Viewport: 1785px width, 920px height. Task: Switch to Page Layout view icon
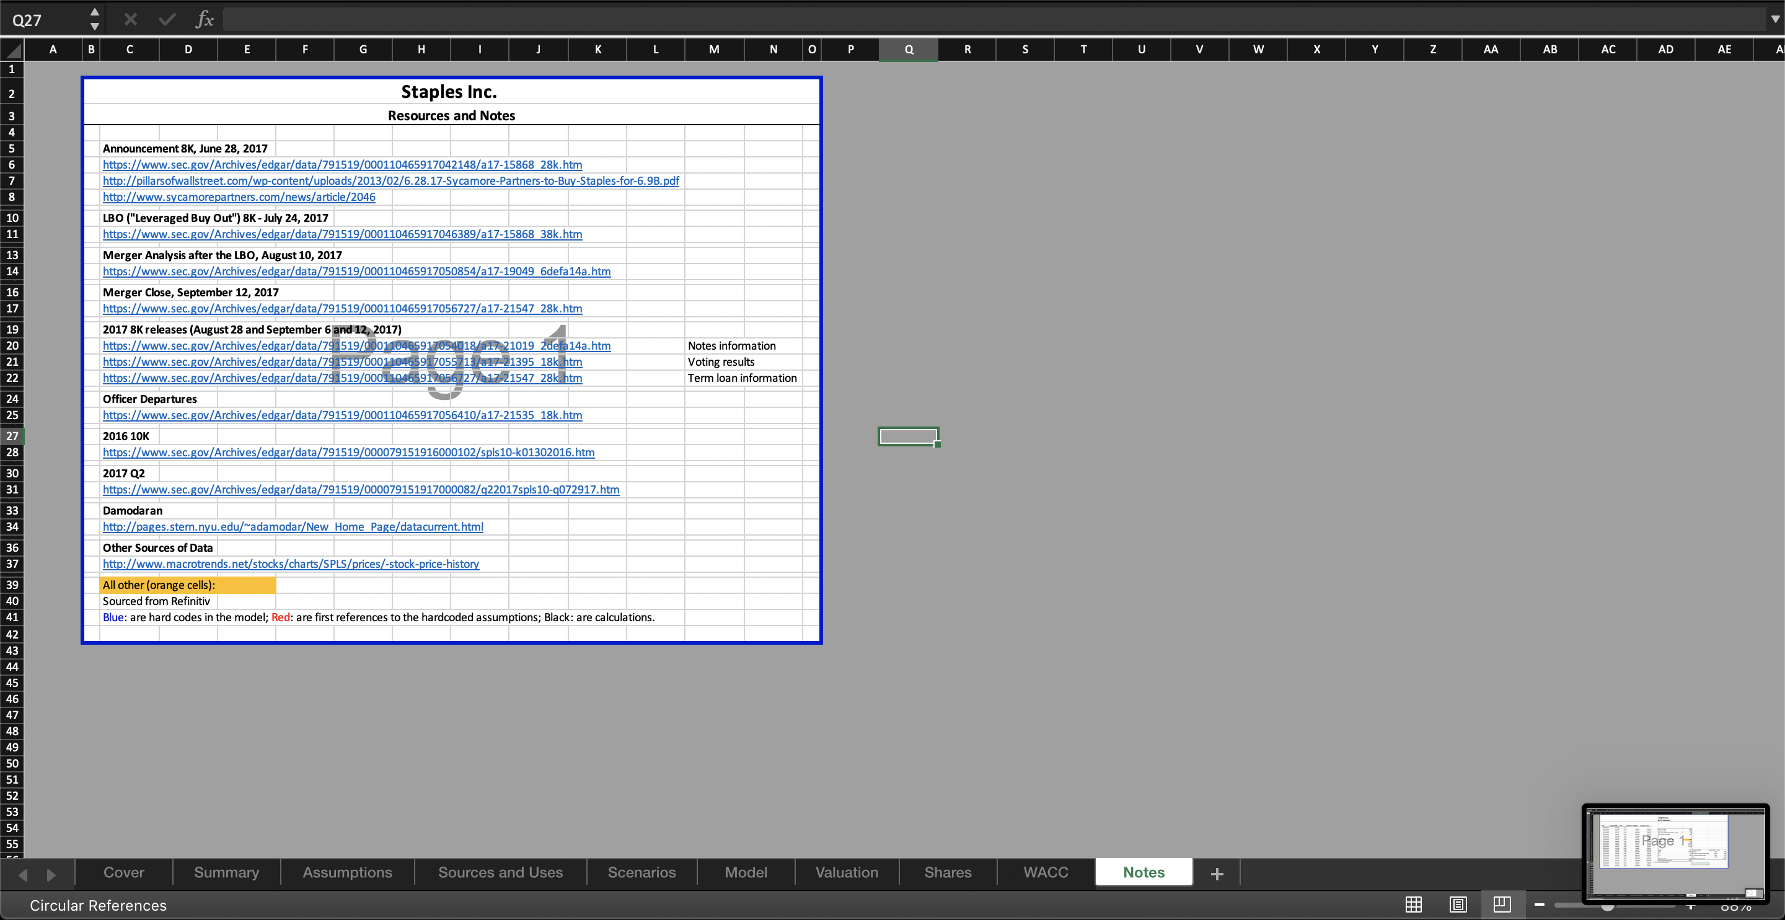point(1458,904)
